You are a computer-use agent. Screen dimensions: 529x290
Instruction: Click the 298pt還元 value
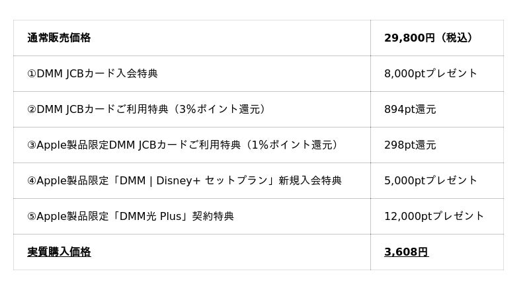tap(410, 145)
